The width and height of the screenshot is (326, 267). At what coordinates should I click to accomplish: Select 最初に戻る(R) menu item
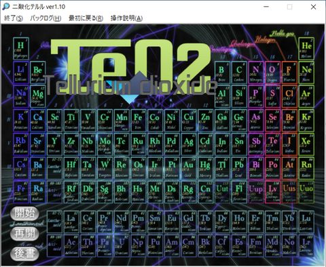[86, 18]
